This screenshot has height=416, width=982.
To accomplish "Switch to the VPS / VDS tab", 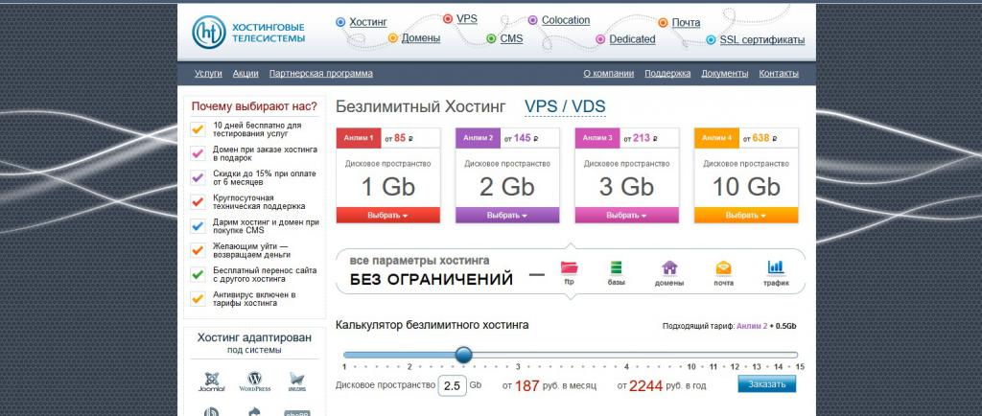I will [x=565, y=106].
